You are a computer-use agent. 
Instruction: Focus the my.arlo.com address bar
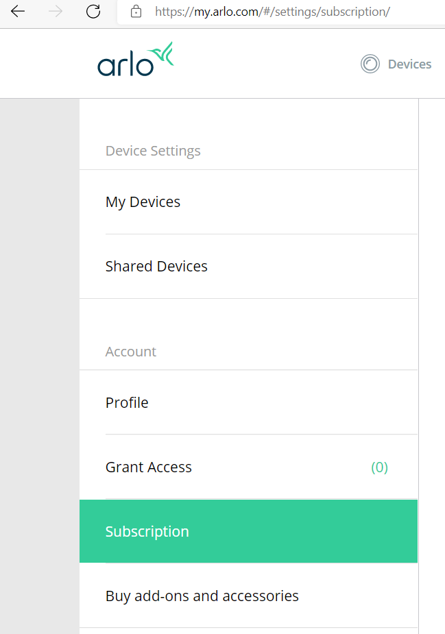[274, 12]
